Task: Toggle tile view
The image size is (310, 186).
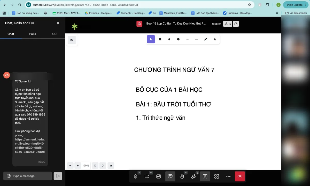Action: point(217,176)
